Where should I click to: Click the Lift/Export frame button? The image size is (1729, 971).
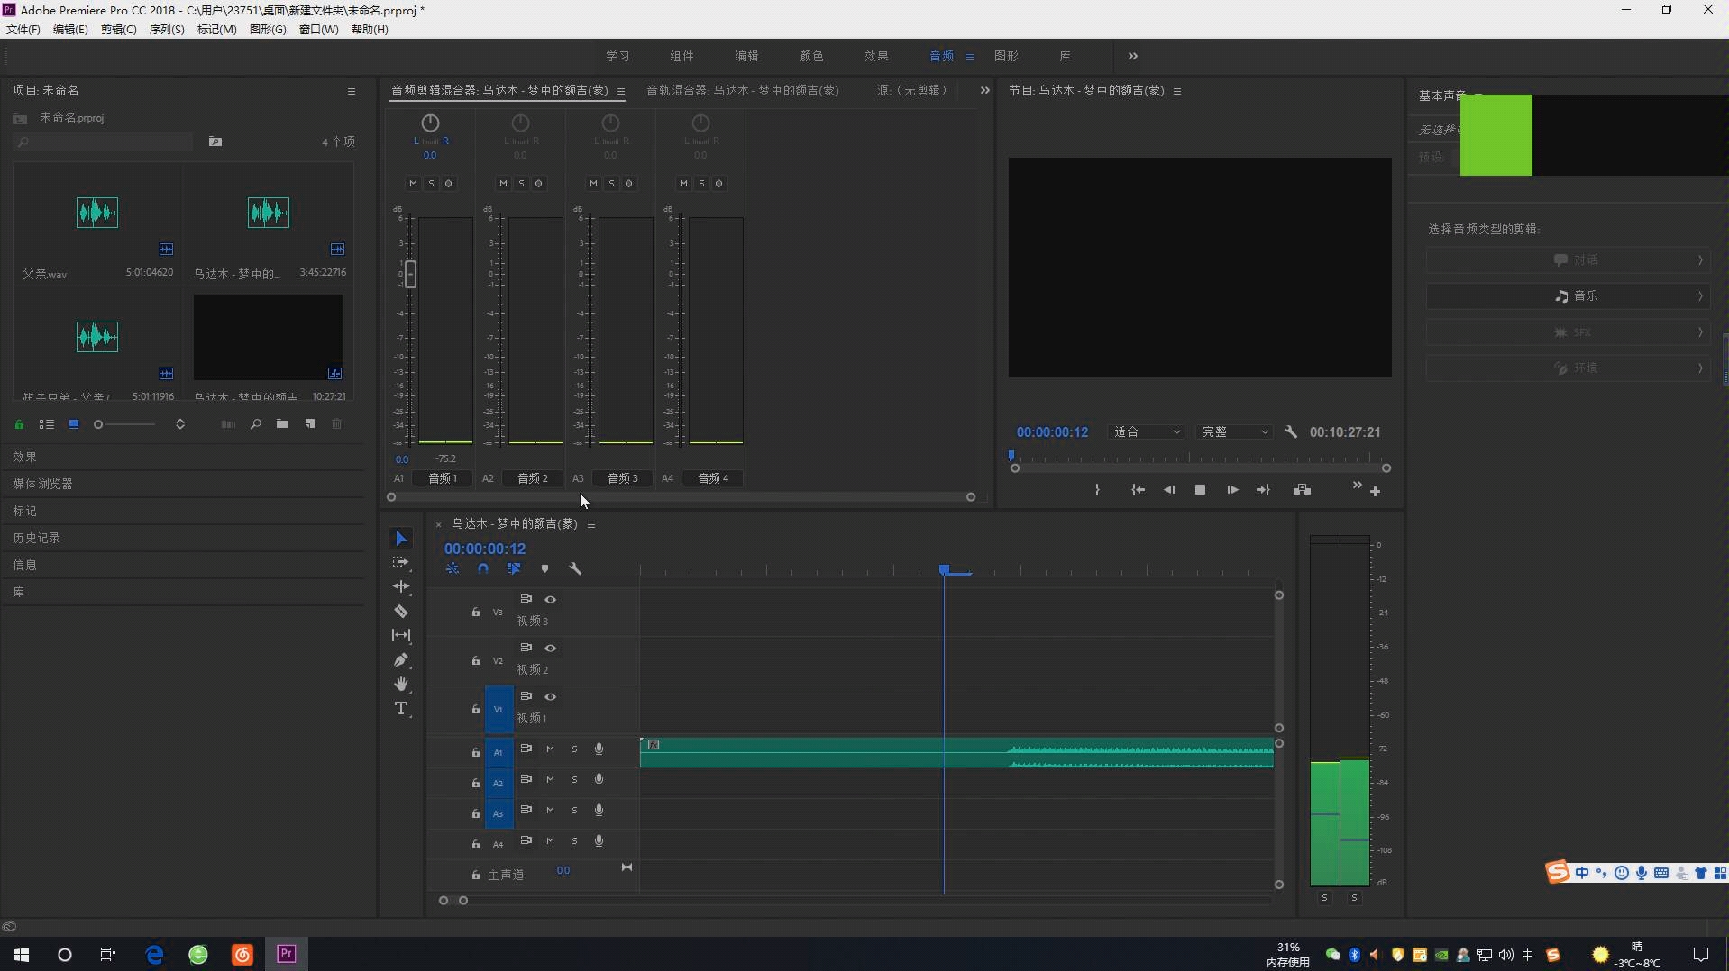pos(1302,490)
